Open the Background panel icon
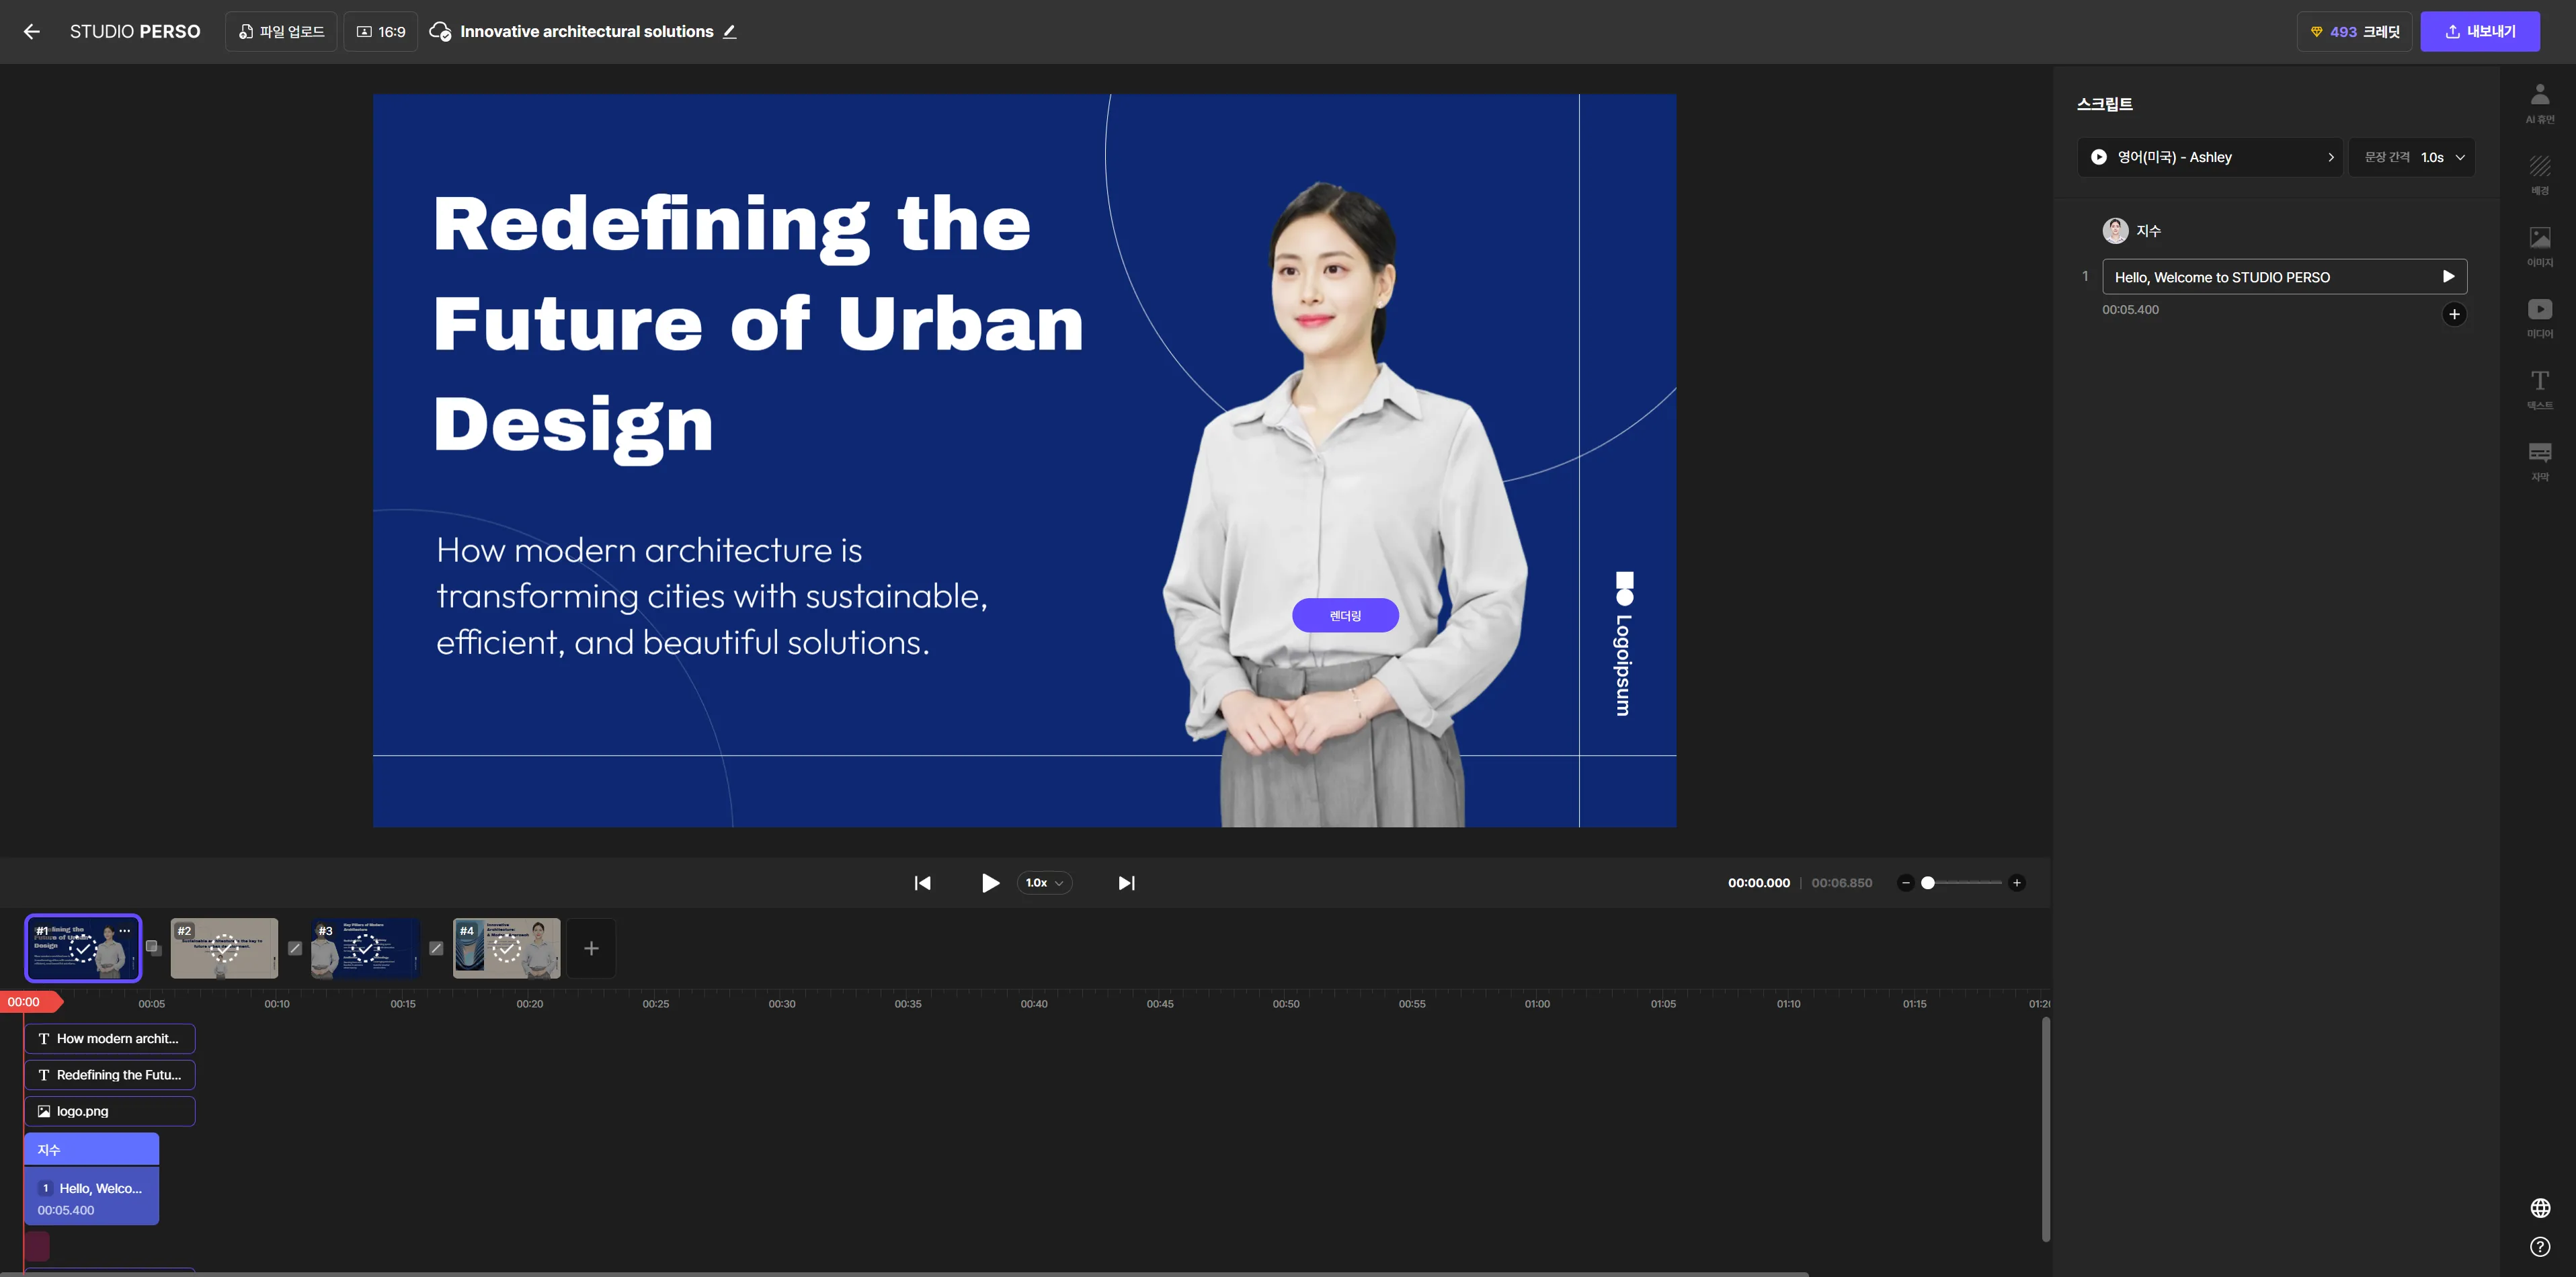This screenshot has height=1277, width=2576. click(x=2539, y=173)
